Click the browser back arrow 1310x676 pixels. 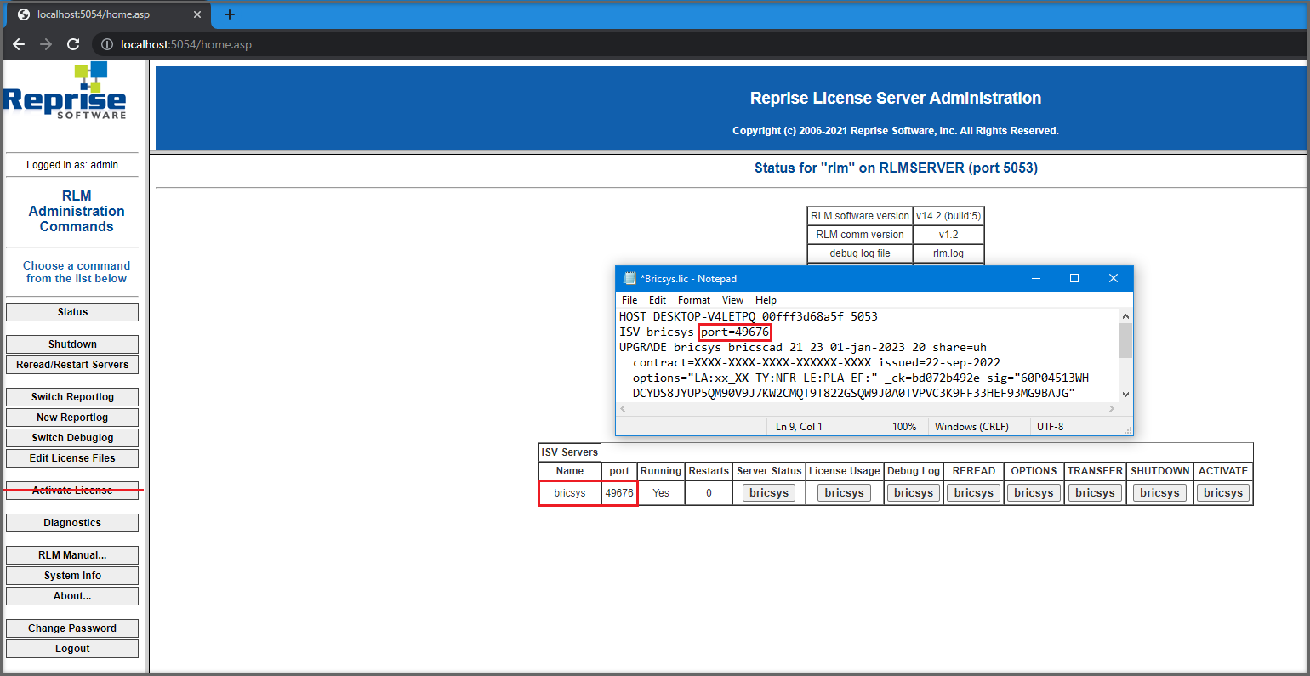(x=19, y=43)
